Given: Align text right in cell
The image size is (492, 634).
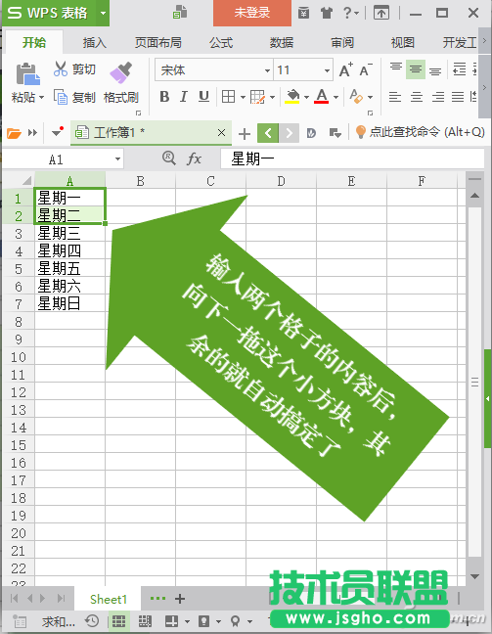Looking at the screenshot, I should tap(438, 97).
